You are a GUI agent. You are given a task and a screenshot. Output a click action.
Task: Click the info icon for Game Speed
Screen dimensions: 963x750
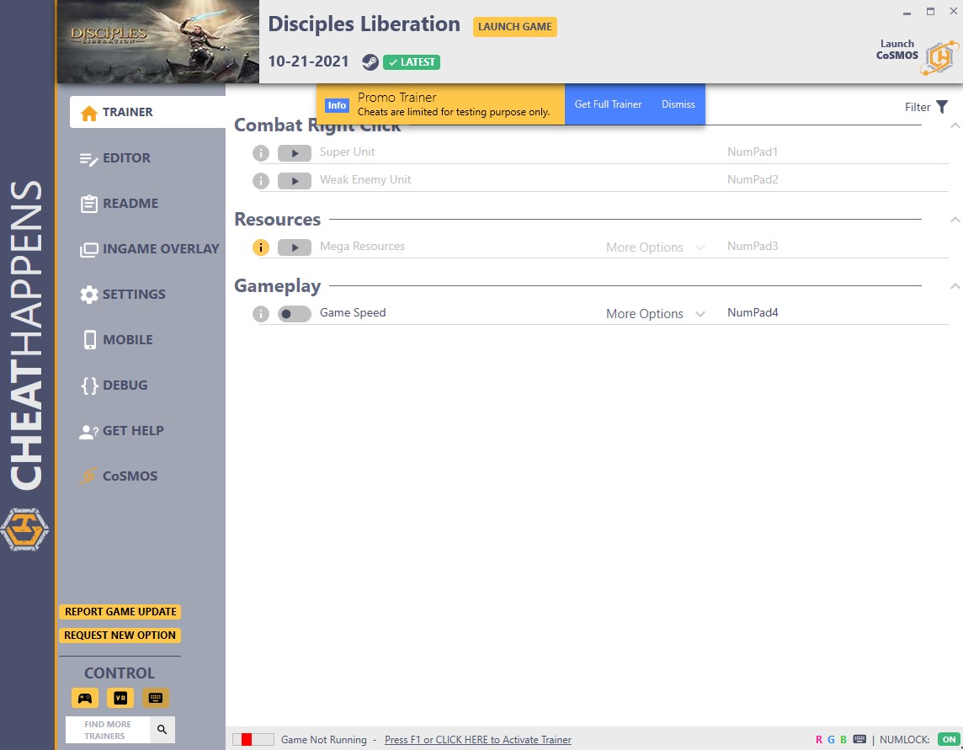(261, 314)
